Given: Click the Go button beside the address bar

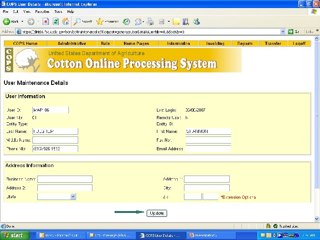Looking at the screenshot, I should point(293,32).
